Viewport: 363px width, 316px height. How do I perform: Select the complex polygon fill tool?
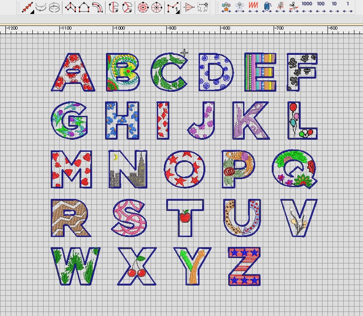point(71,7)
